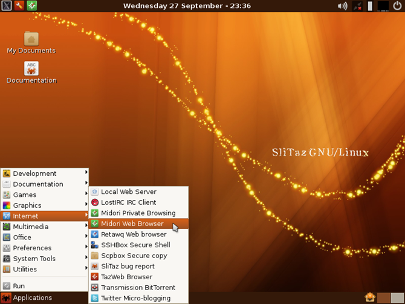This screenshot has height=304, width=405.
Task: Click the show desktop house icon
Action: coord(370,297)
